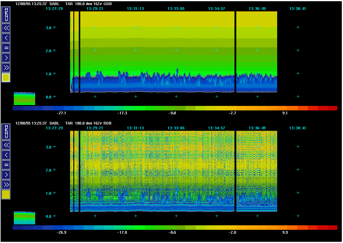Screen dimensions: 343x243
Task: Open the MENU button in bottom panel
Action: (x=6, y=131)
